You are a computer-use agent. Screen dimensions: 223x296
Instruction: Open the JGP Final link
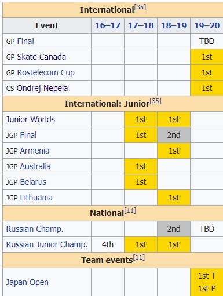click(28, 135)
